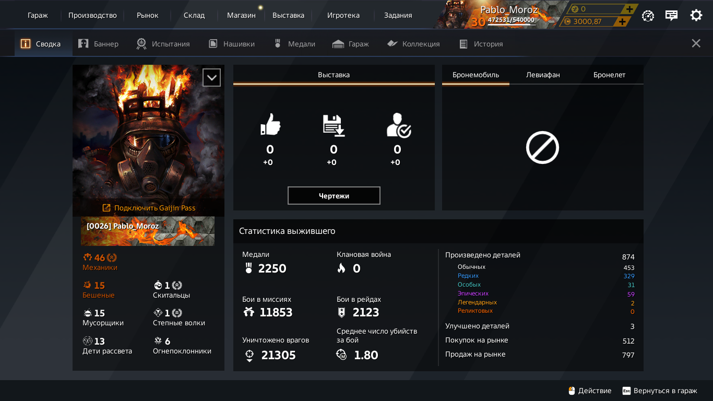Click the empty vehicle prohibited icon
This screenshot has width=713, height=401.
point(542,147)
